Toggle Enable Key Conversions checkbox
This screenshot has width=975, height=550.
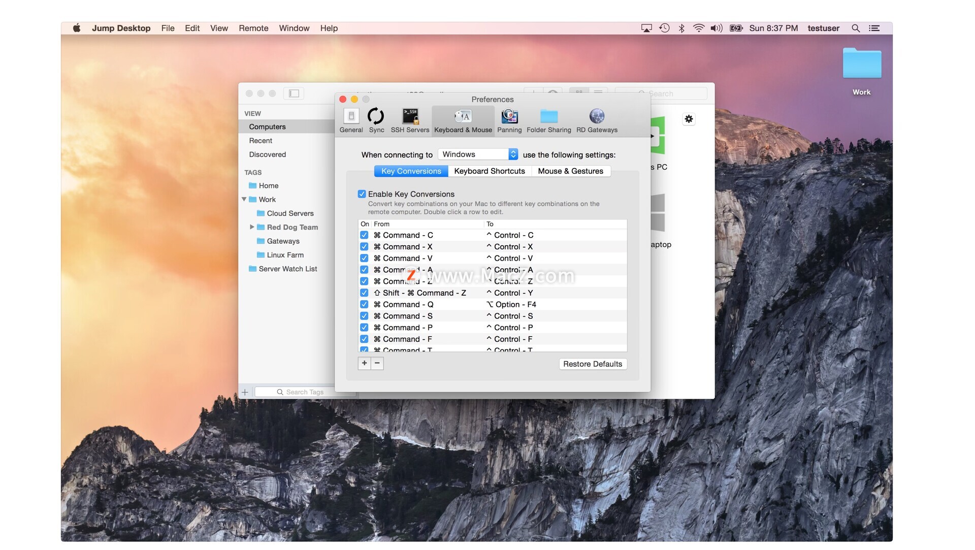click(362, 194)
